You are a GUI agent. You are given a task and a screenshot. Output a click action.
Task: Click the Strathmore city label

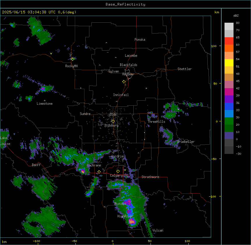tap(150, 177)
